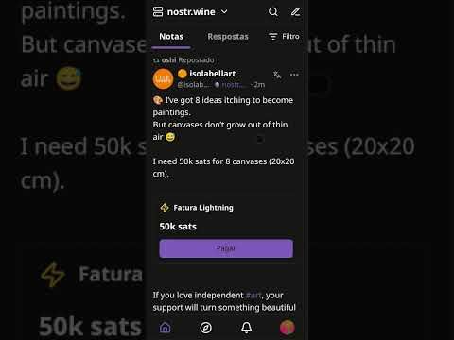Image resolution: width=454 pixels, height=340 pixels.
Task: Go to the home feed icon
Action: click(x=165, y=328)
